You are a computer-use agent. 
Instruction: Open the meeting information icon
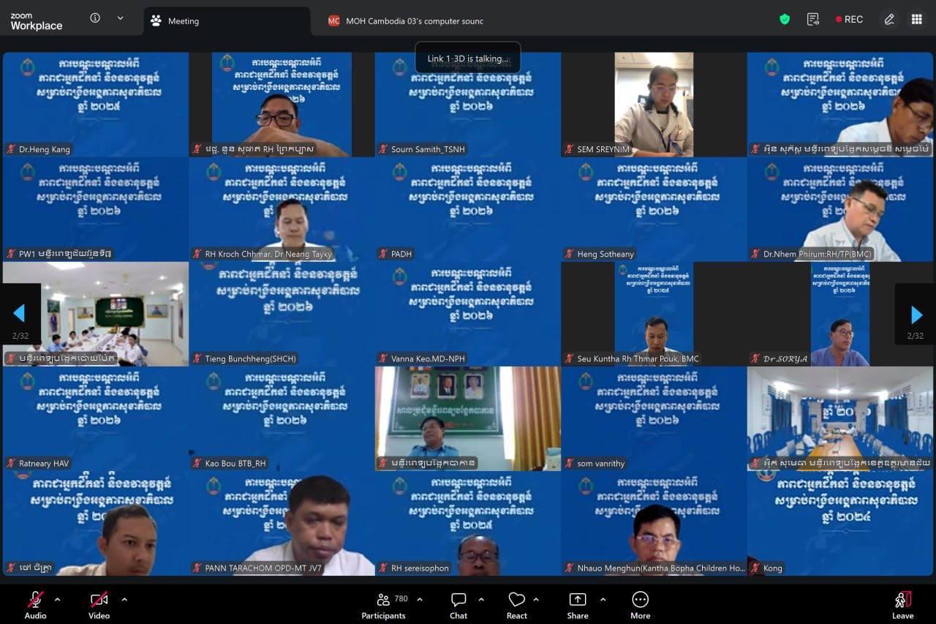point(95,18)
